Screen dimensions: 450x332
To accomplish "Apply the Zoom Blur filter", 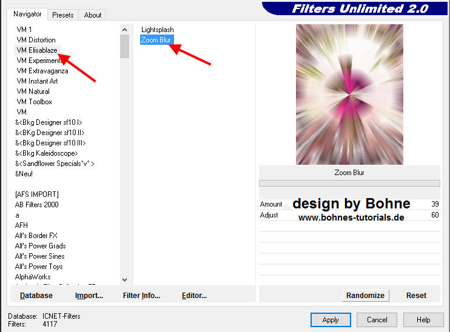I will 331,320.
